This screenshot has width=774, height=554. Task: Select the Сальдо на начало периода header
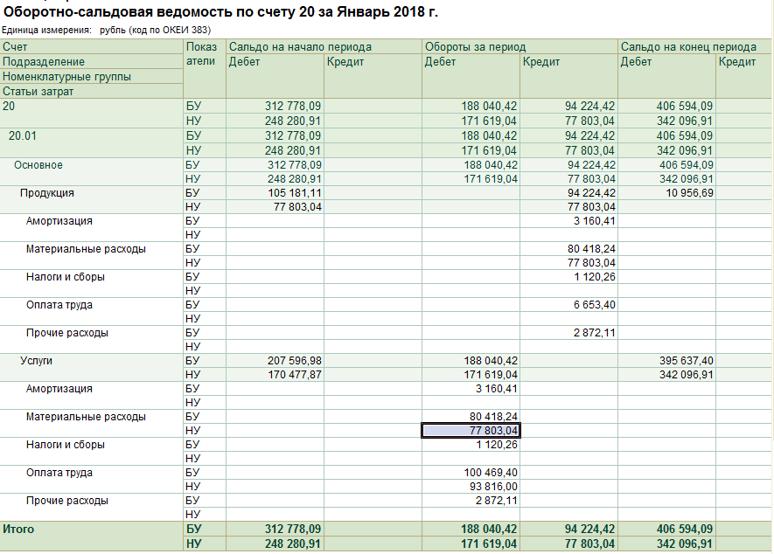click(300, 47)
